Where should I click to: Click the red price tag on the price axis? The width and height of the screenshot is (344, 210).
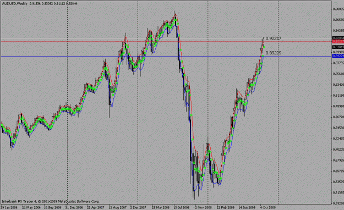[338, 41]
